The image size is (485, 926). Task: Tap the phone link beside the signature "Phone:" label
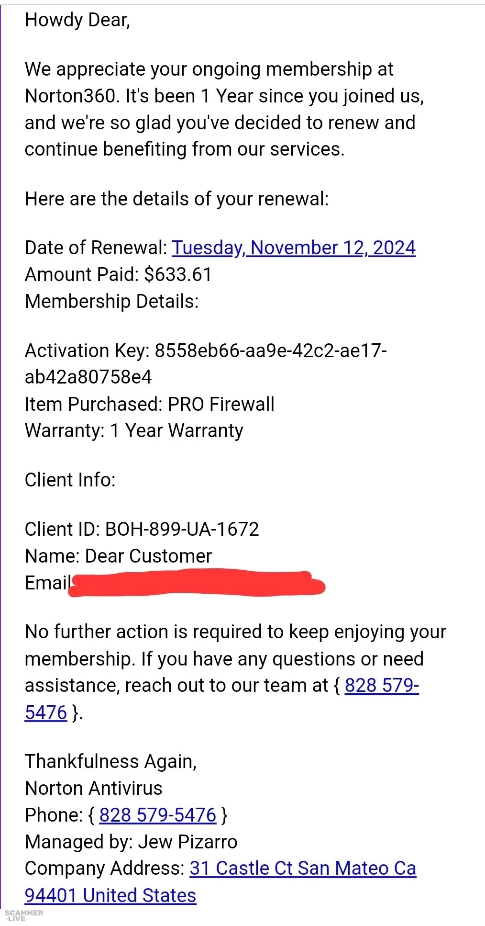pyautogui.click(x=157, y=815)
